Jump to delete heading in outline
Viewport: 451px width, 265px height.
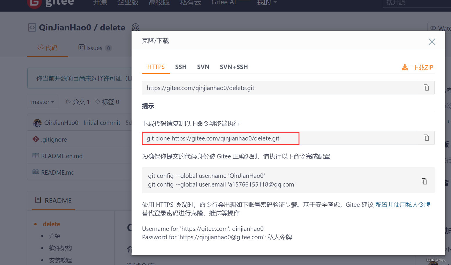pyautogui.click(x=51, y=224)
